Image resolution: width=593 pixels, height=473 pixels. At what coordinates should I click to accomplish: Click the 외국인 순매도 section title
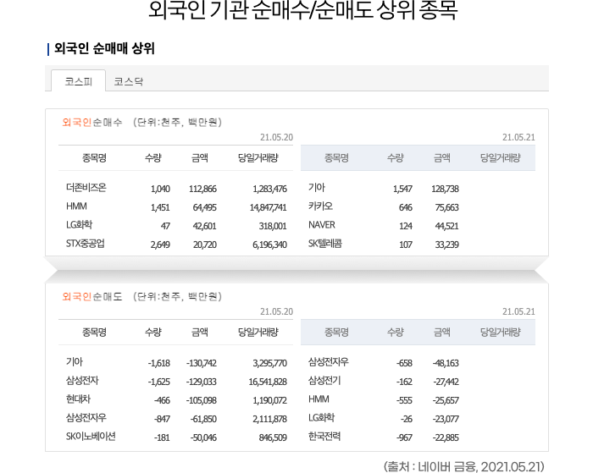92,297
